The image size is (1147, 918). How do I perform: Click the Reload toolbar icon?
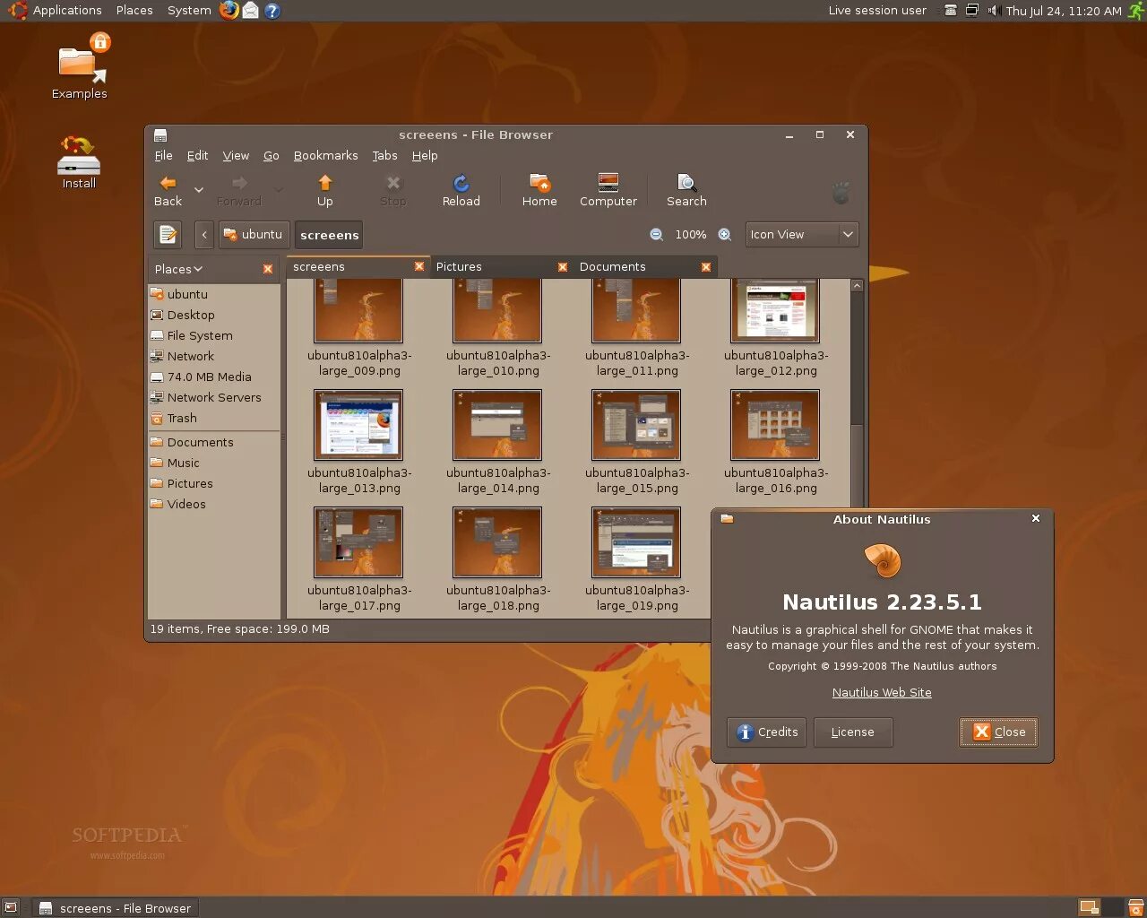pyautogui.click(x=461, y=190)
